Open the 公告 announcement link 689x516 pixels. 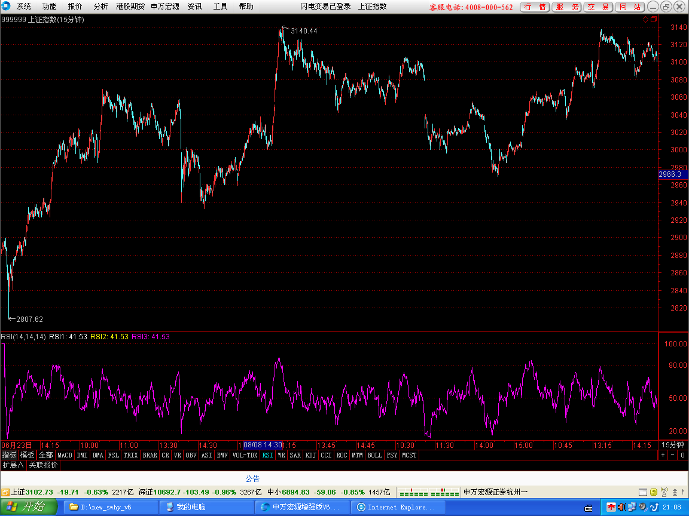(x=252, y=479)
